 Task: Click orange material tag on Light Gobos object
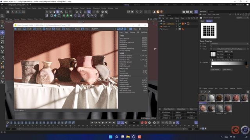(x=183, y=24)
